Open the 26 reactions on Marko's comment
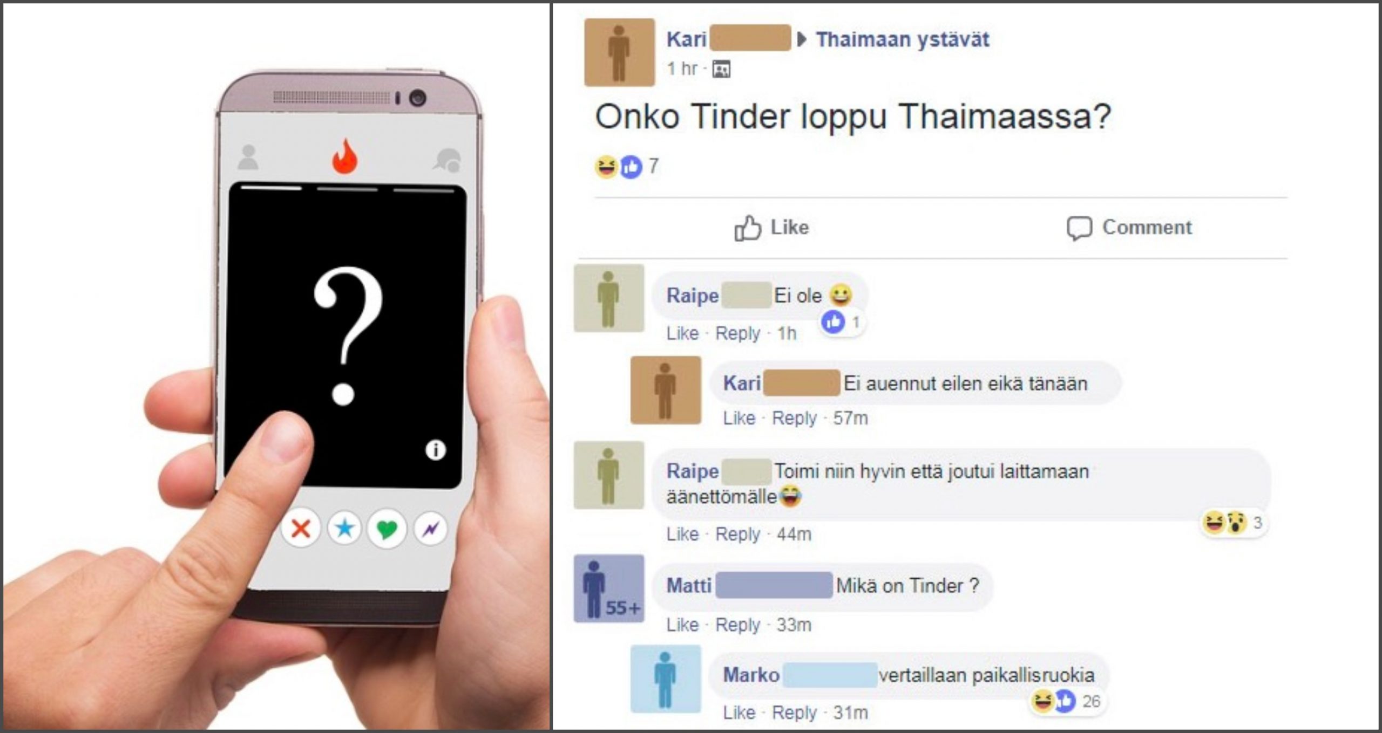 click(1066, 701)
